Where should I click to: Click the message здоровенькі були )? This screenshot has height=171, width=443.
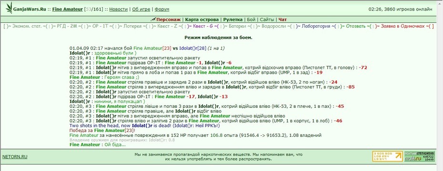115,53
